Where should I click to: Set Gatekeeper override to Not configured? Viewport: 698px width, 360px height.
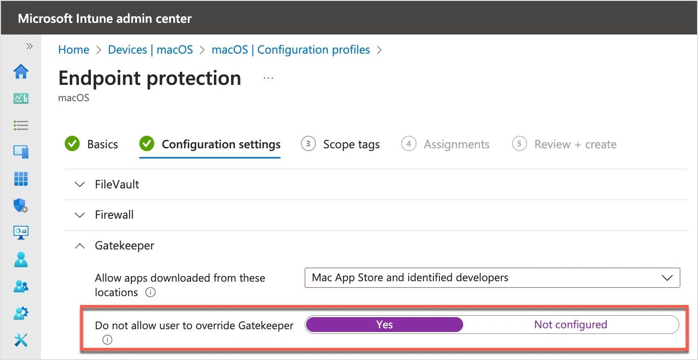[570, 325]
